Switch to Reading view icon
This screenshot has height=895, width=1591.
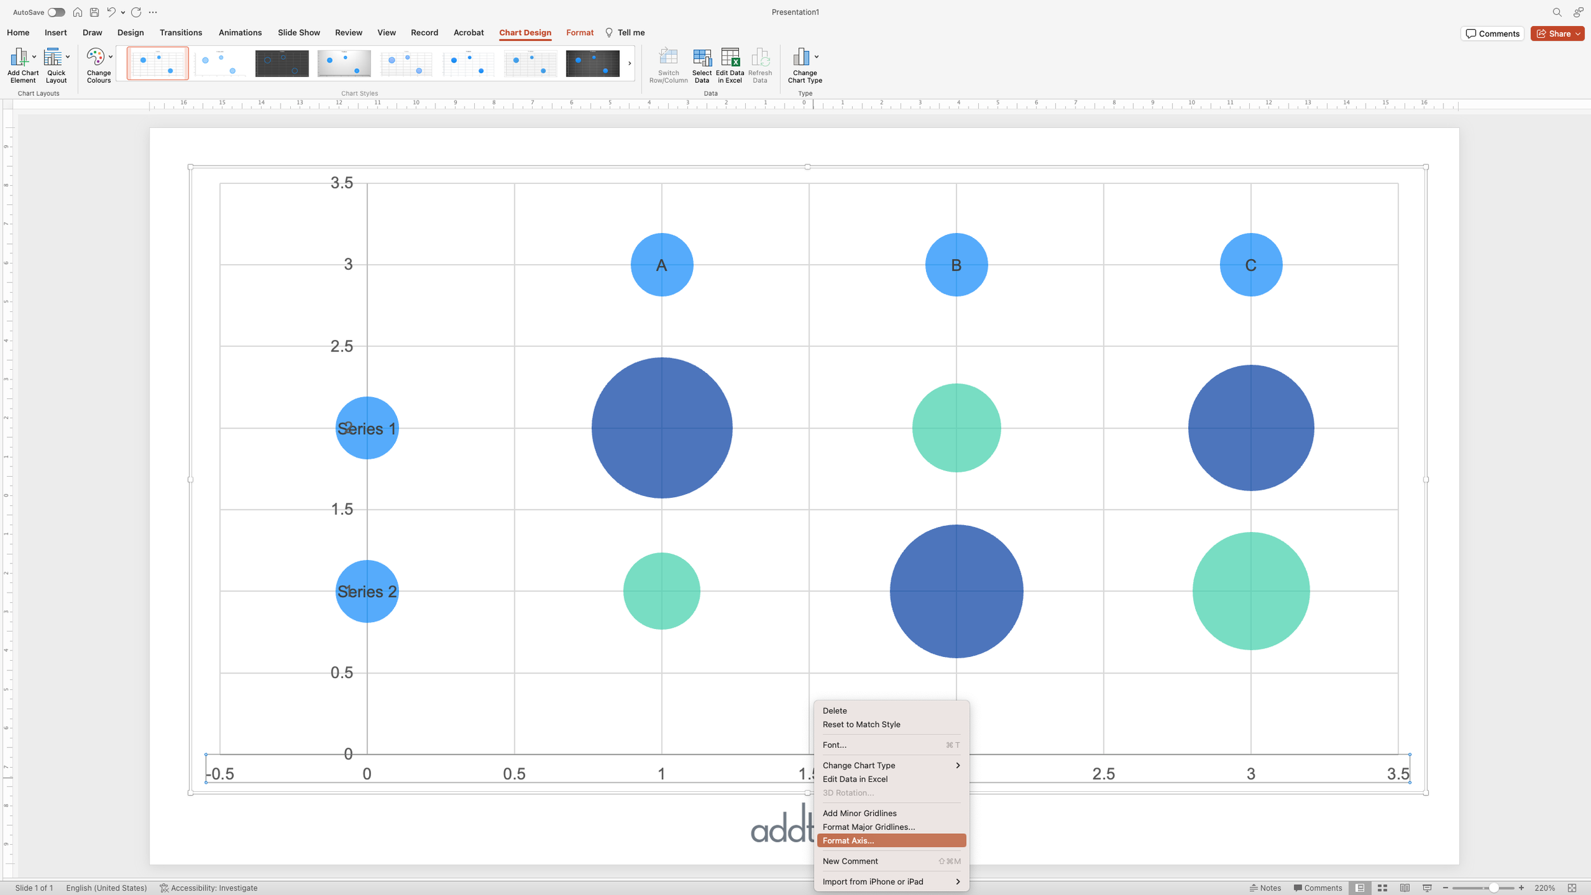pos(1405,888)
